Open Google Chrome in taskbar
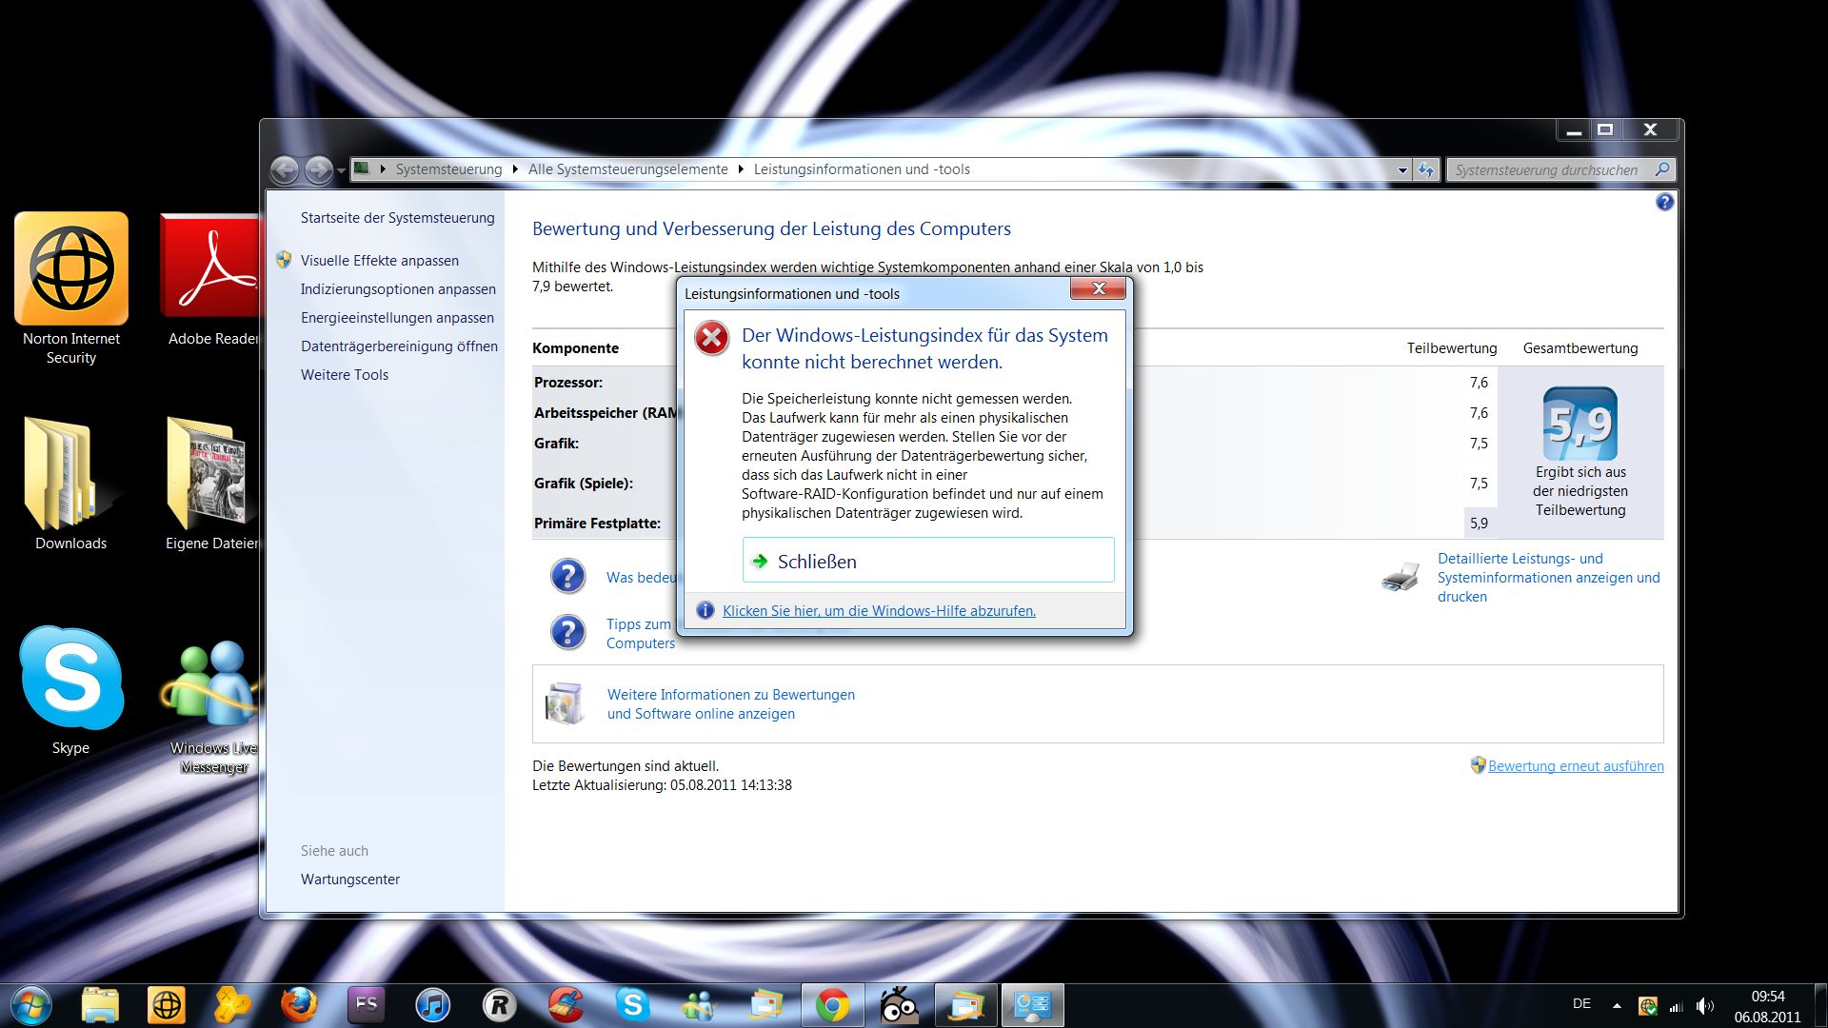 (832, 1005)
